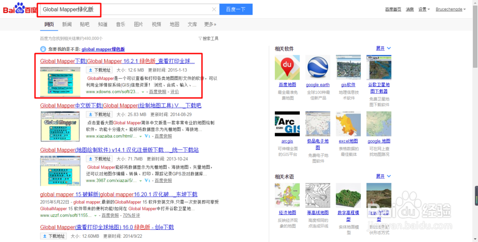Viewport: 478px width, 242px height.
Task: Switch to the 视频 tab
Action: tap(156, 24)
